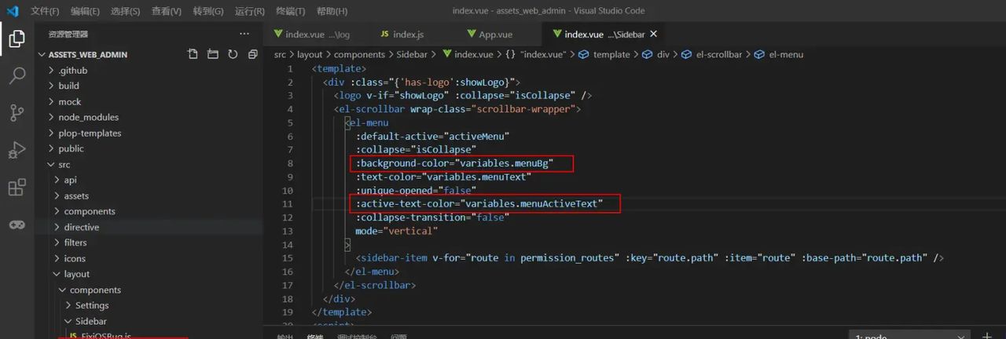The width and height of the screenshot is (1006, 339).
Task: Place cursor on the sidebar-item v-for line
Action: point(649,258)
